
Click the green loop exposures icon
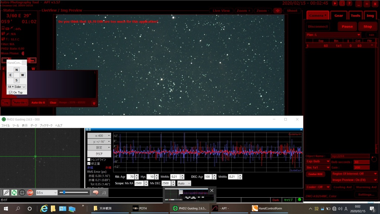point(14,192)
